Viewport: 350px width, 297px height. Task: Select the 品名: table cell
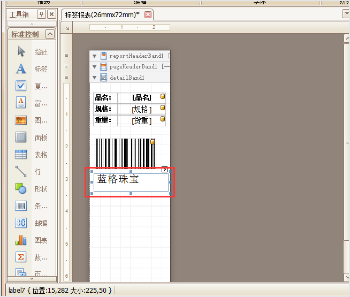[105, 98]
